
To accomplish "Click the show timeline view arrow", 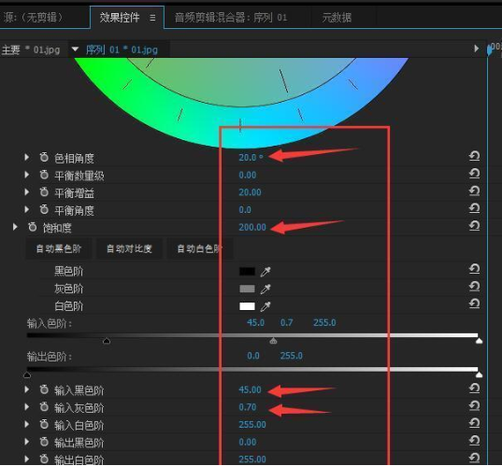I will [x=476, y=49].
